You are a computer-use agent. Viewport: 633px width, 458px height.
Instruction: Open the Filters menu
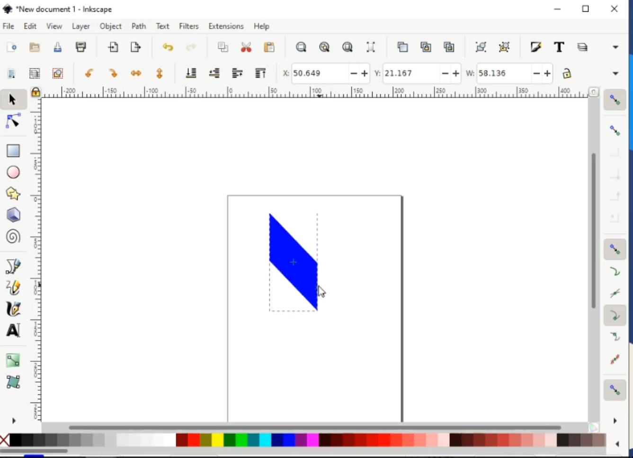(188, 27)
